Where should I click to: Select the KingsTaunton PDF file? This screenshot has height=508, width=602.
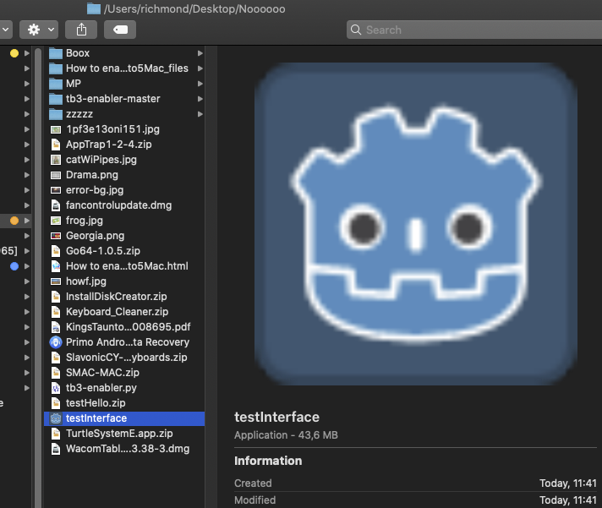(127, 327)
